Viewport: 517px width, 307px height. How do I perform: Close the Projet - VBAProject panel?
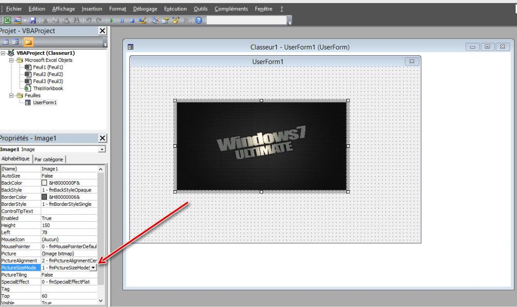click(x=102, y=31)
